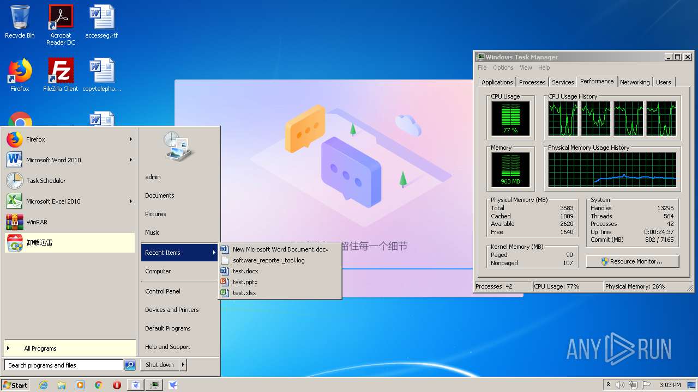This screenshot has width=698, height=392.
Task: Click Shut down button
Action: (x=160, y=365)
